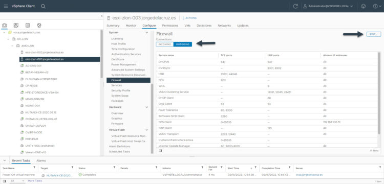Collapse the vcsa.jorgedelacruz.es tree node
384x184 pixels.
(x=4, y=32)
